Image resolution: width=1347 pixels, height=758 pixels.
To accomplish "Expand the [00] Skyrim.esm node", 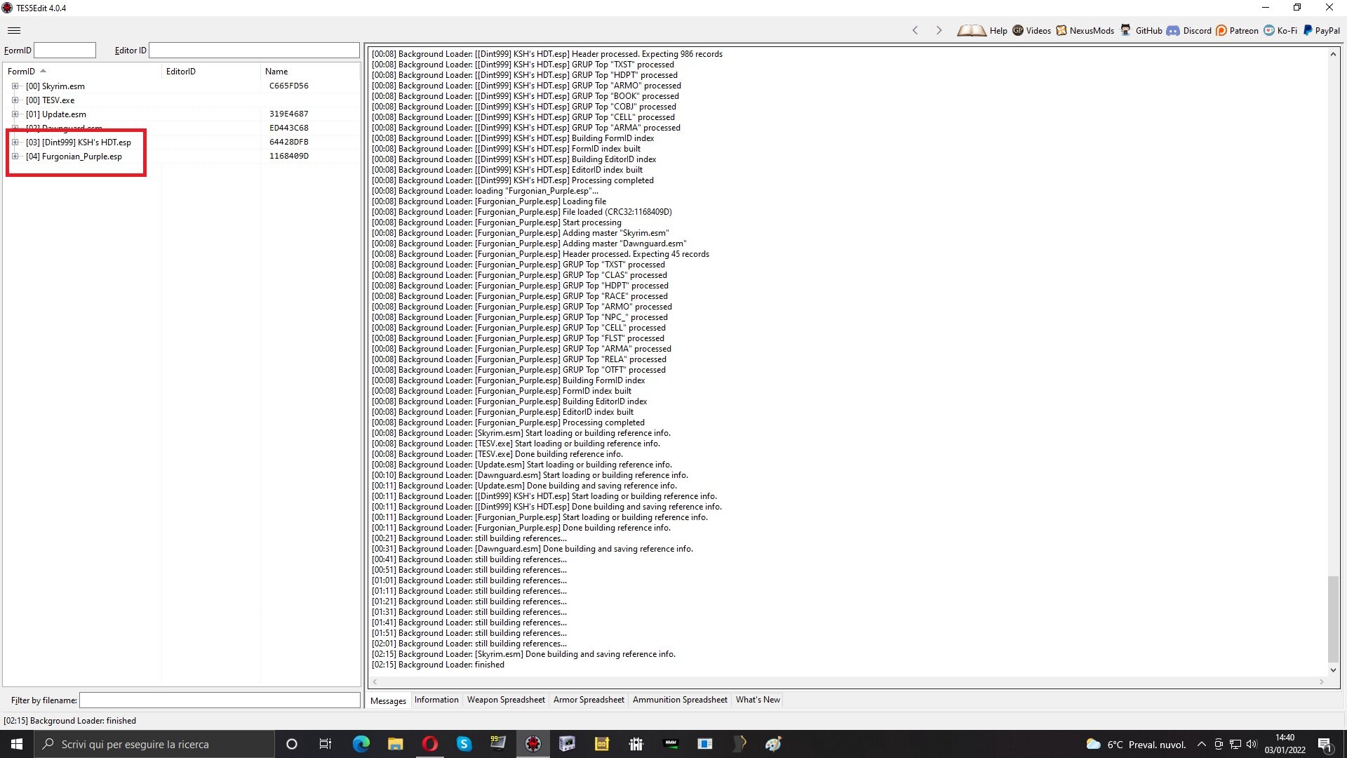I will [15, 86].
